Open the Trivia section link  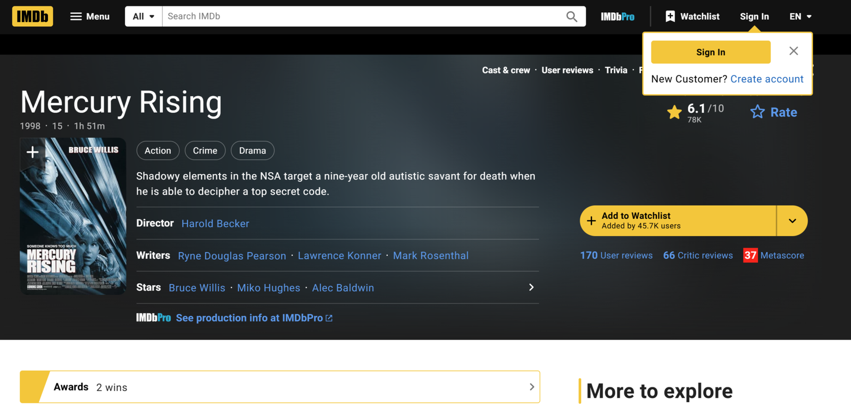tap(616, 70)
